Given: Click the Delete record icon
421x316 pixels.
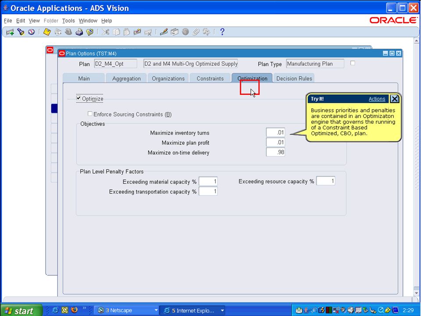Looking at the screenshot, I should click(148, 32).
